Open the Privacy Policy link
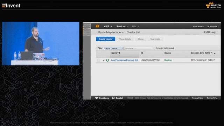 (197, 98)
